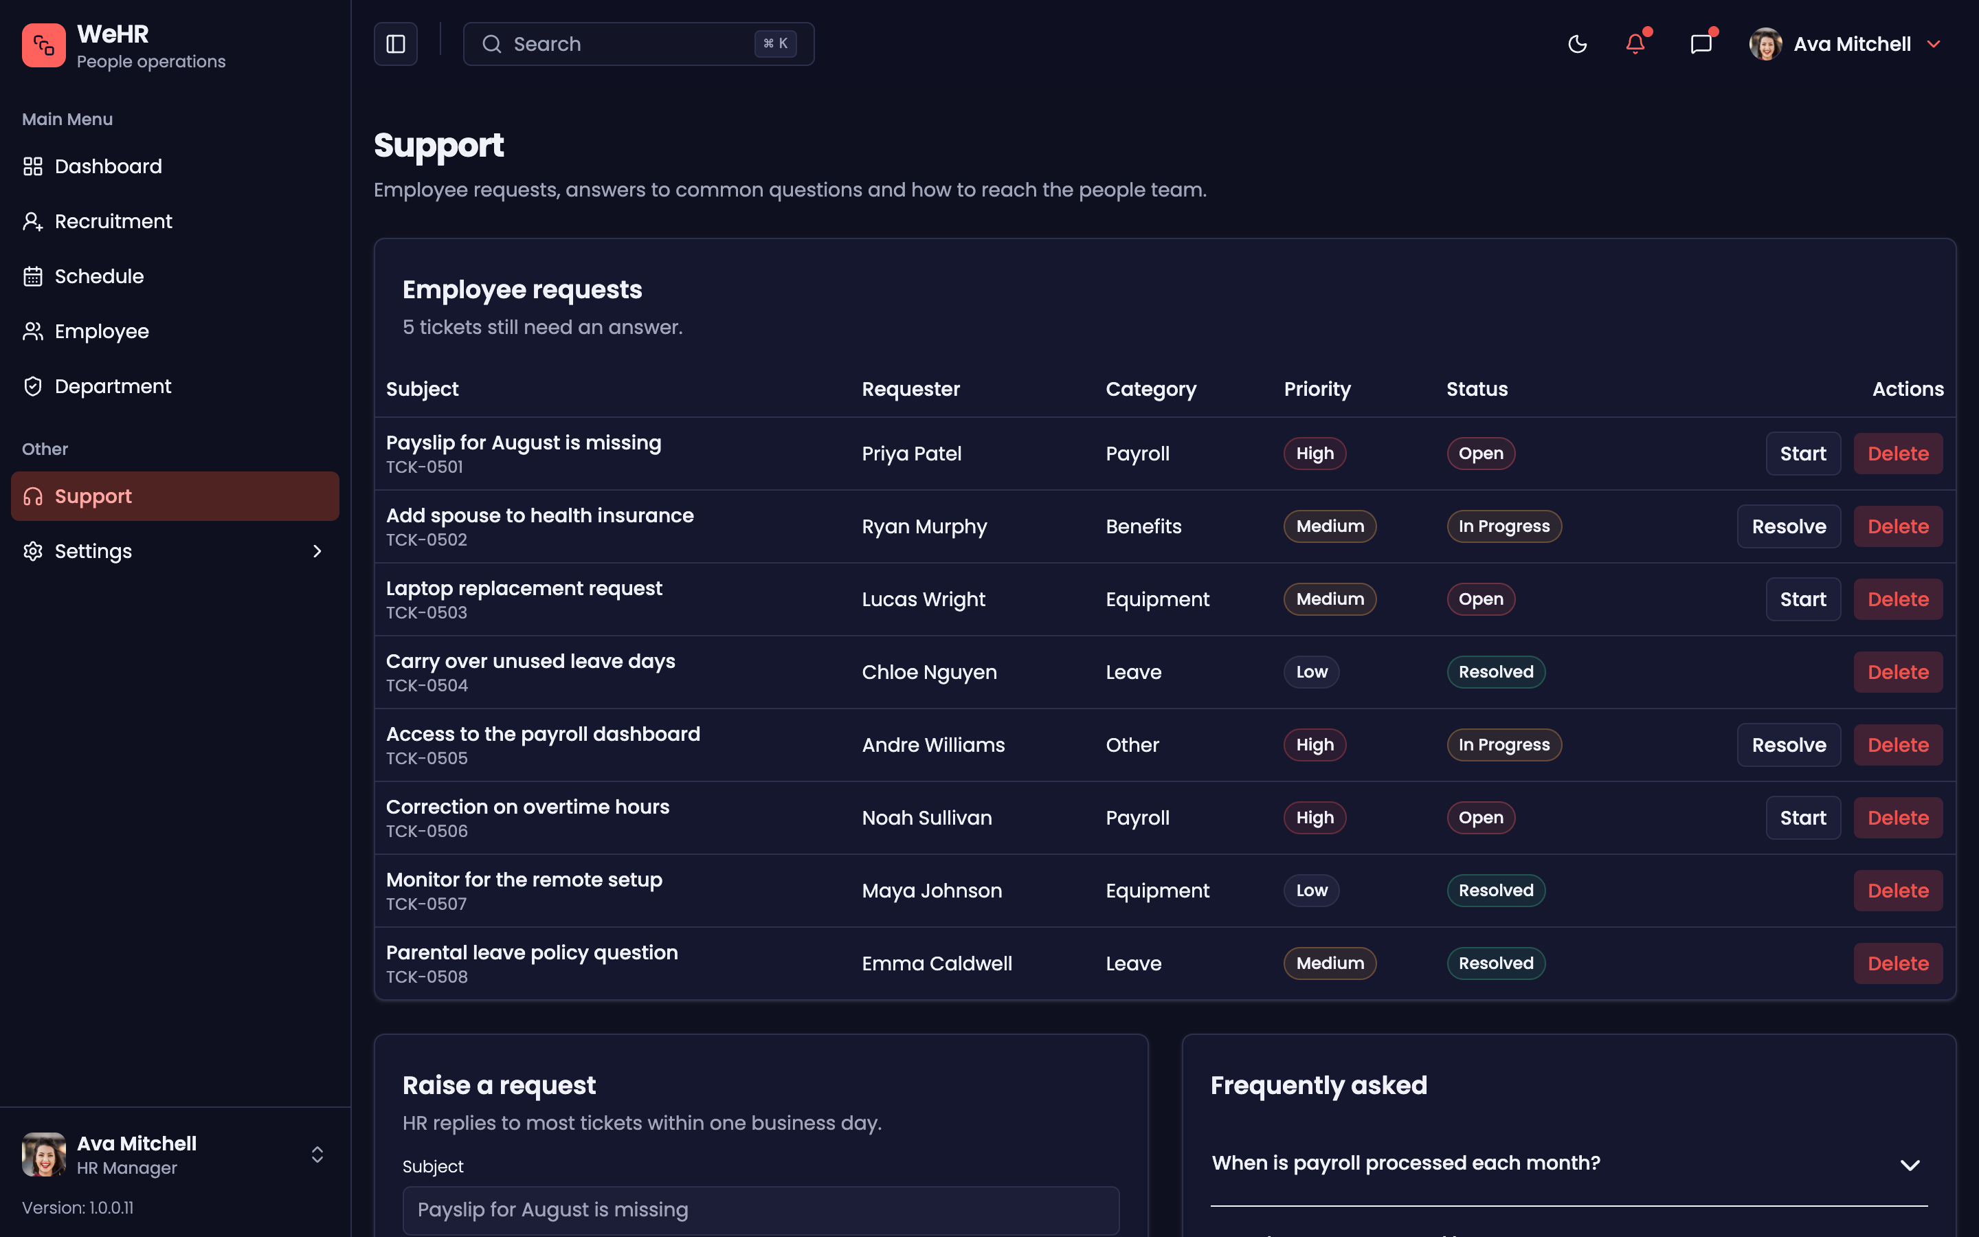Click the Search input field
This screenshot has width=1979, height=1237.
pos(638,44)
